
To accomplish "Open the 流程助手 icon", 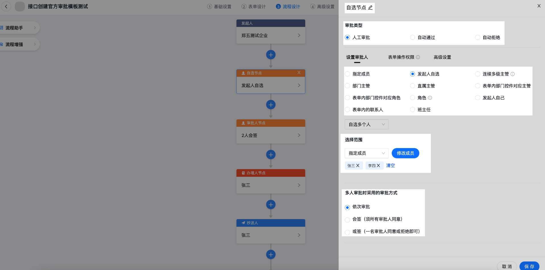I will point(1,28).
